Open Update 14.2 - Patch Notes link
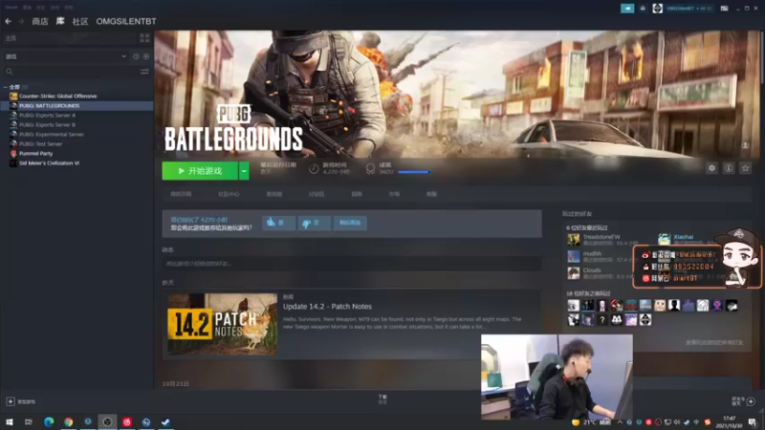Image resolution: width=765 pixels, height=430 pixels. click(x=327, y=307)
